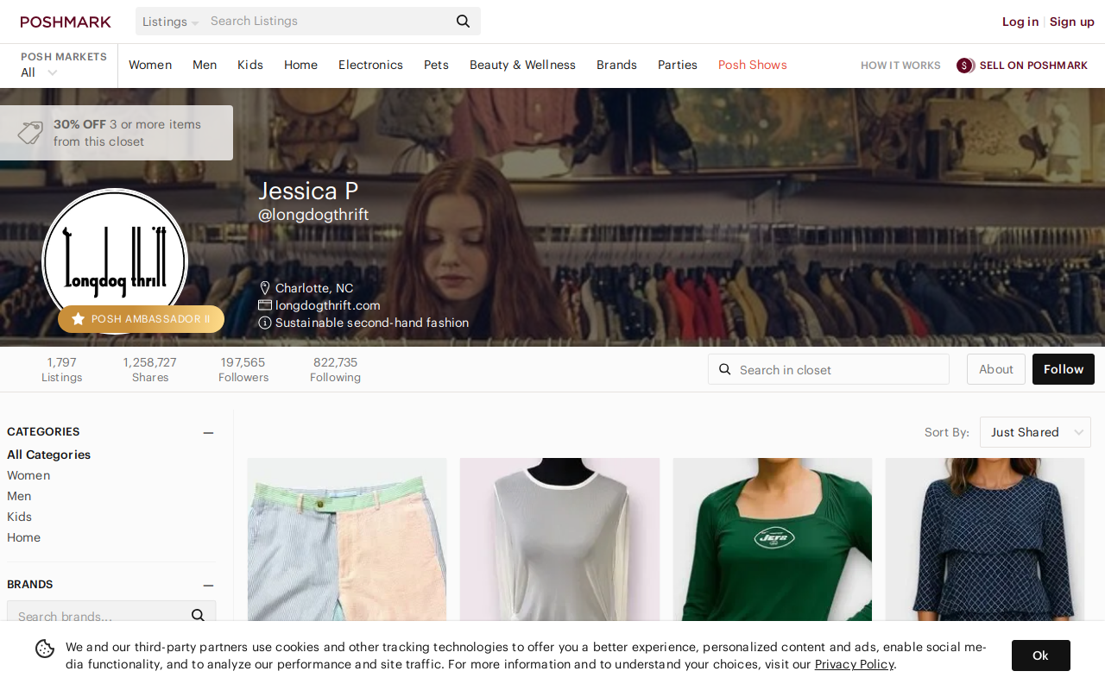
Task: Click the website icon beside longdogthrift.com
Action: (265, 305)
